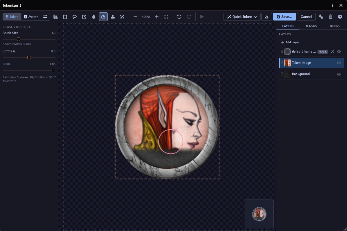Click the magic wand on default frame layer

pos(332,52)
